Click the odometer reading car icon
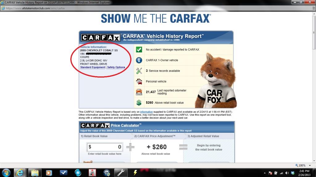 (x=139, y=92)
